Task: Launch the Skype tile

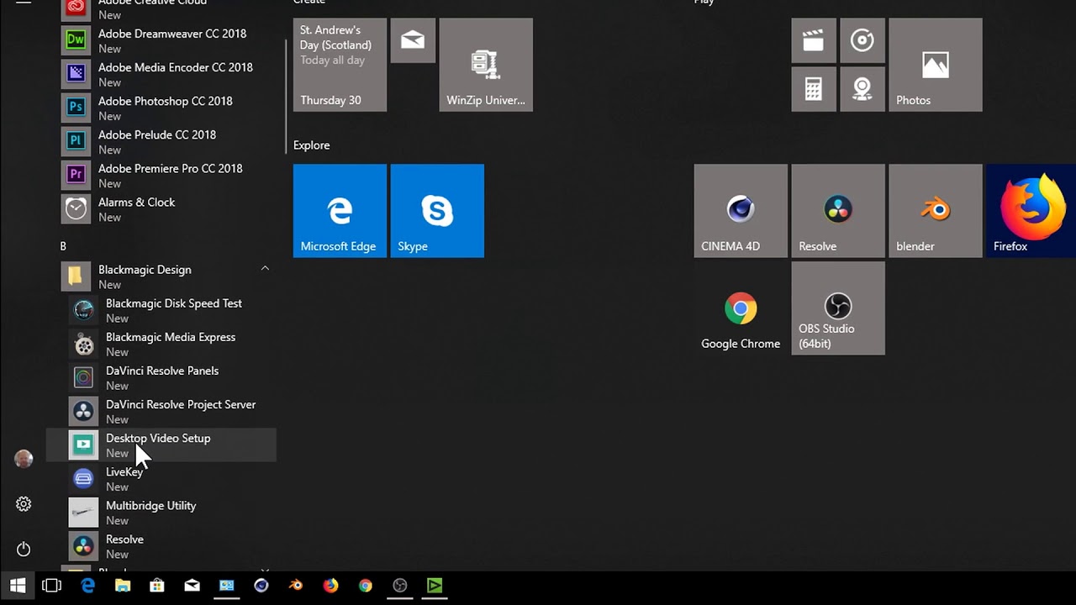Action: (437, 211)
